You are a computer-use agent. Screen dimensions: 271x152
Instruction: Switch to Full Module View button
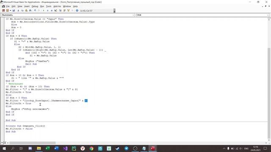[x=5, y=143]
